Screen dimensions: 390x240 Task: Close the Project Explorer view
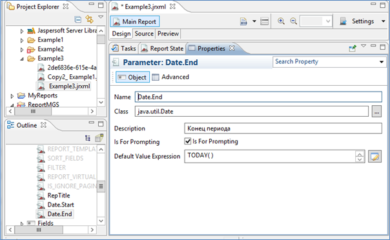[66, 6]
